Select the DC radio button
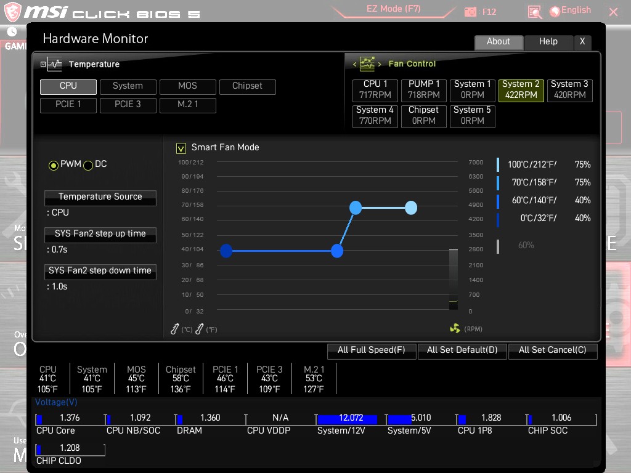This screenshot has width=631, height=473. click(88, 165)
